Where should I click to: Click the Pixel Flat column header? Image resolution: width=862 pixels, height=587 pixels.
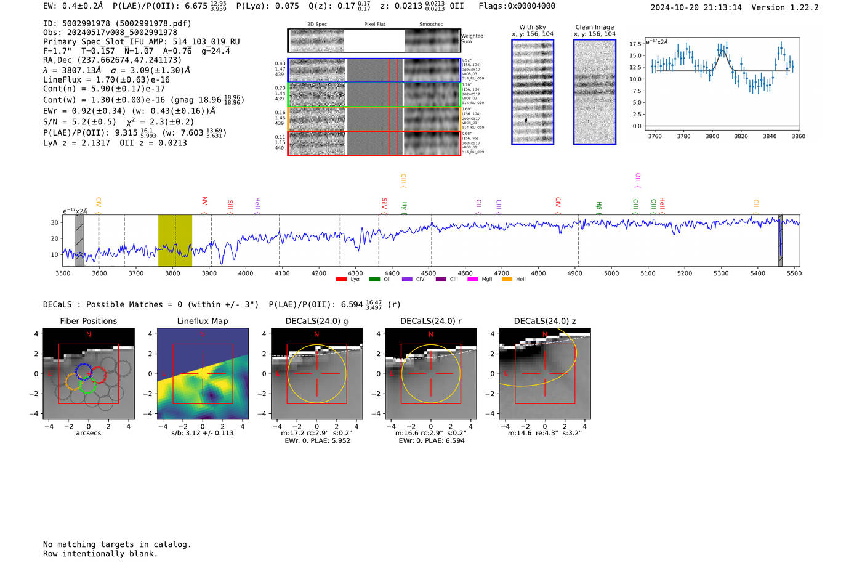[375, 24]
